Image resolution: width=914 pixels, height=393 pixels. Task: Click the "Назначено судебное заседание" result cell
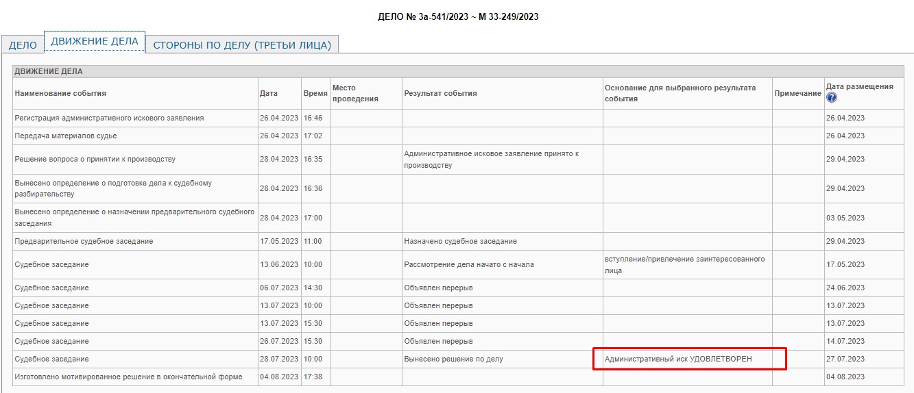coord(460,241)
